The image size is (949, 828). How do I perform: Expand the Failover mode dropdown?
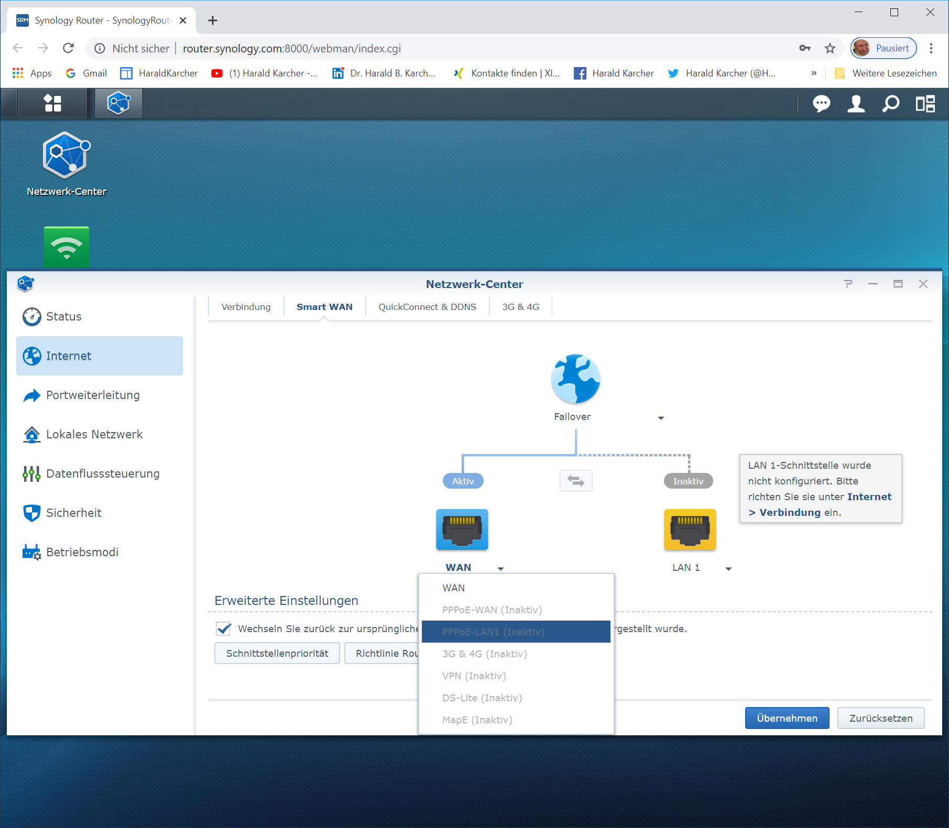tap(661, 418)
